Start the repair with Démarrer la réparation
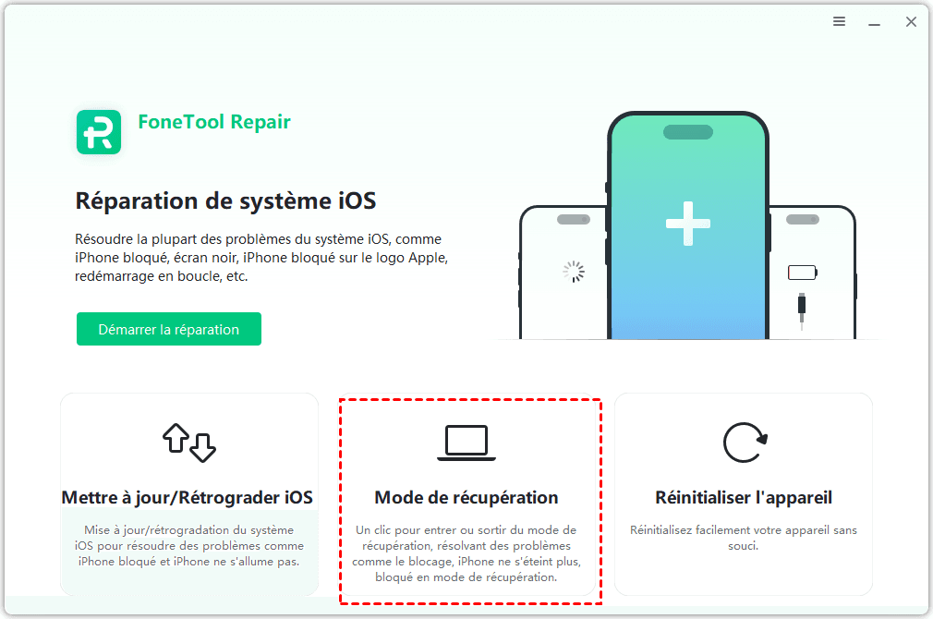Image resolution: width=933 pixels, height=619 pixels. [x=169, y=329]
